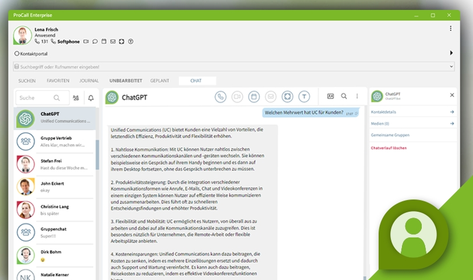Viewport: 473px width, 280px height.
Task: Click the Medien (0) arrow icon
Action: click(452, 123)
